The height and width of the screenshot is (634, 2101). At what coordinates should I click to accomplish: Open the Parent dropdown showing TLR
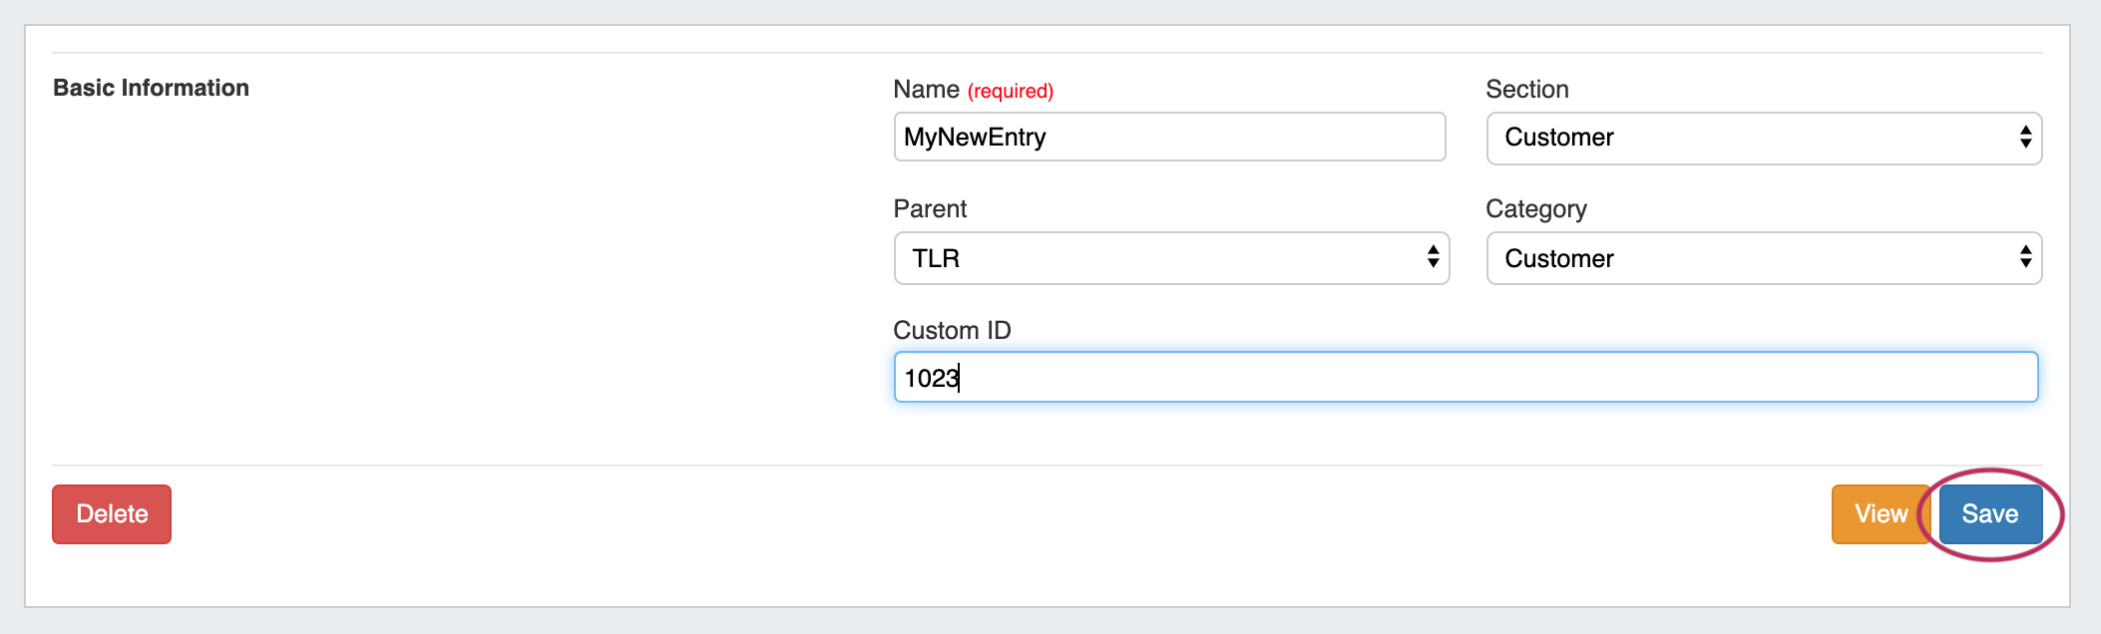(x=1170, y=259)
